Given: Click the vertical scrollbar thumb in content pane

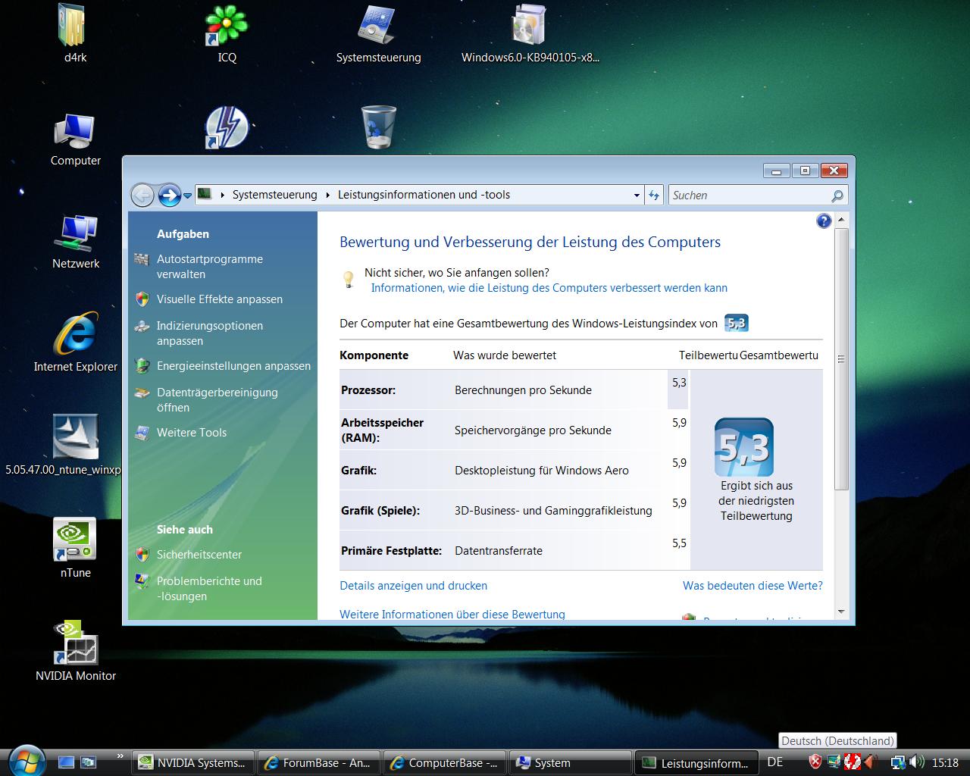Looking at the screenshot, I should 840,359.
